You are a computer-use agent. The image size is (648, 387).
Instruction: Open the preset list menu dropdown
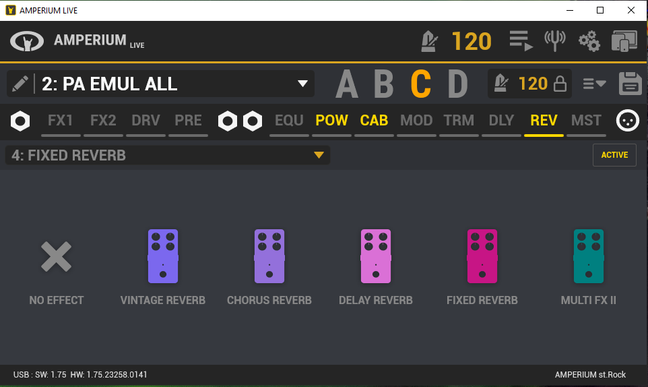click(595, 84)
